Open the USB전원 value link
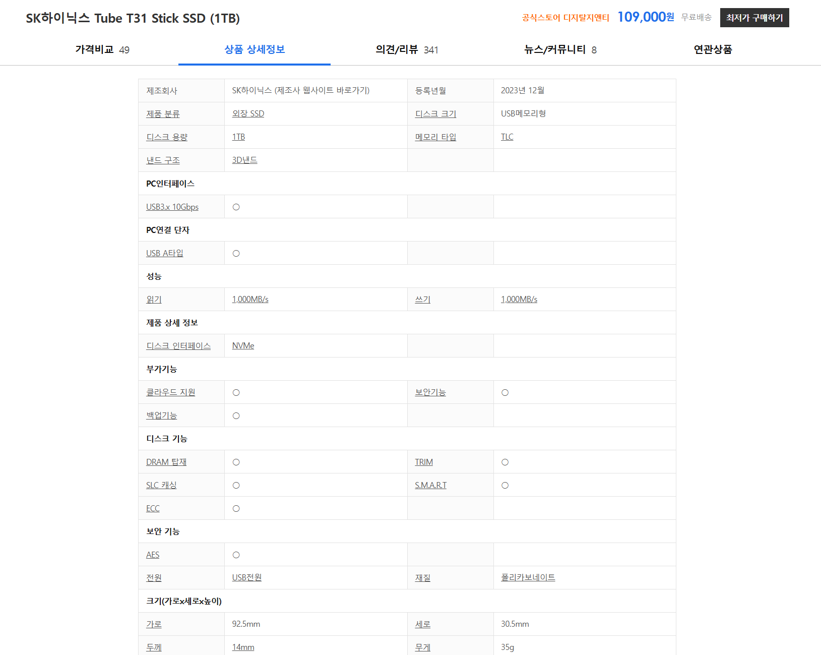Image resolution: width=821 pixels, height=655 pixels. [247, 578]
